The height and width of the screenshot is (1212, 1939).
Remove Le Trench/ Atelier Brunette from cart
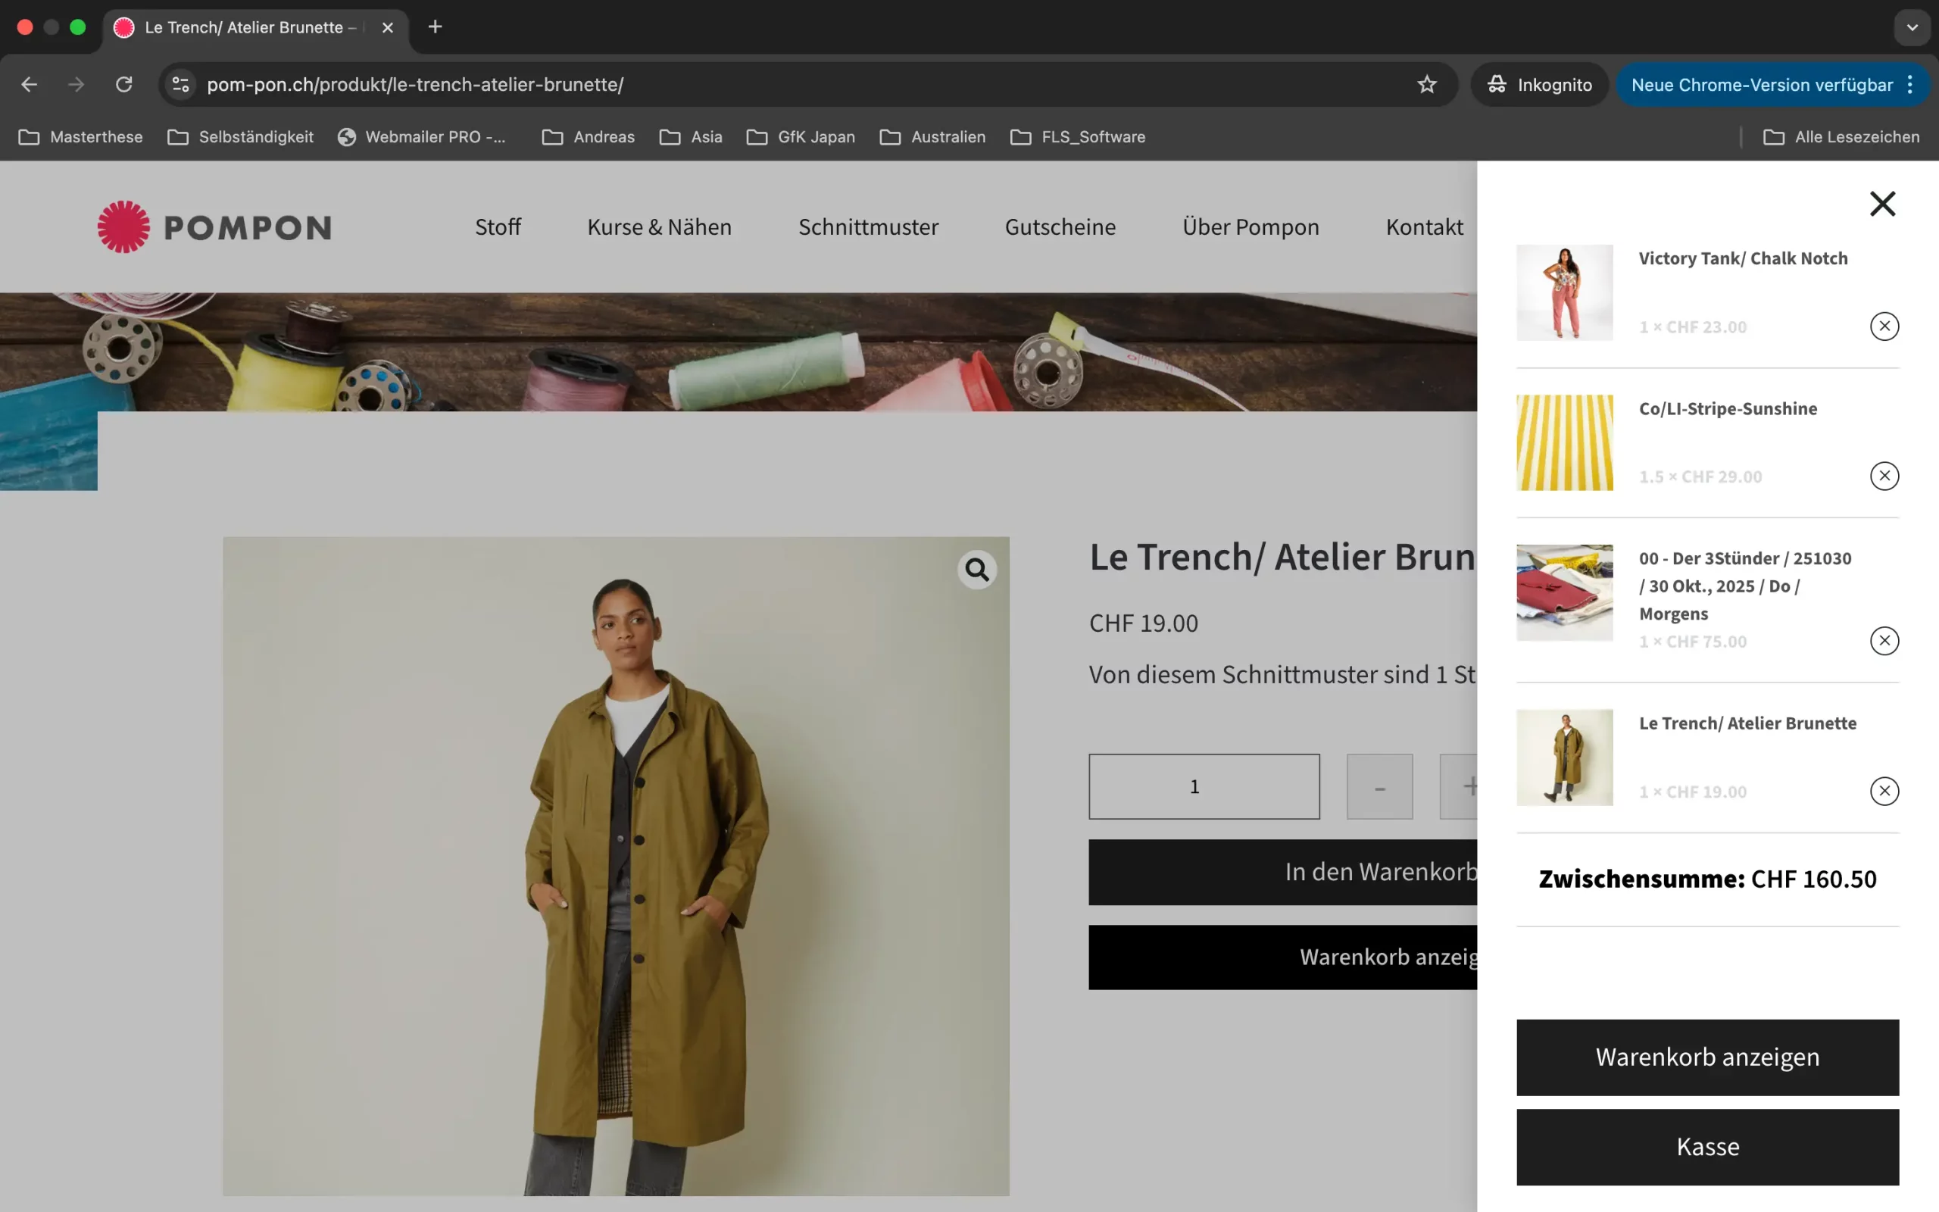click(x=1884, y=791)
